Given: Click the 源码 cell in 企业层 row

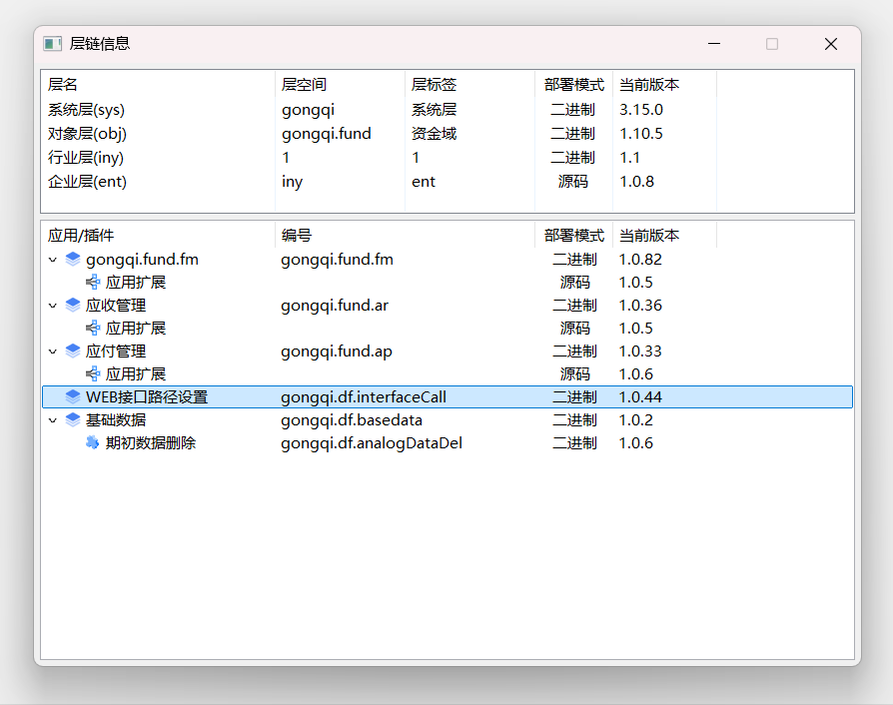Looking at the screenshot, I should click(573, 181).
